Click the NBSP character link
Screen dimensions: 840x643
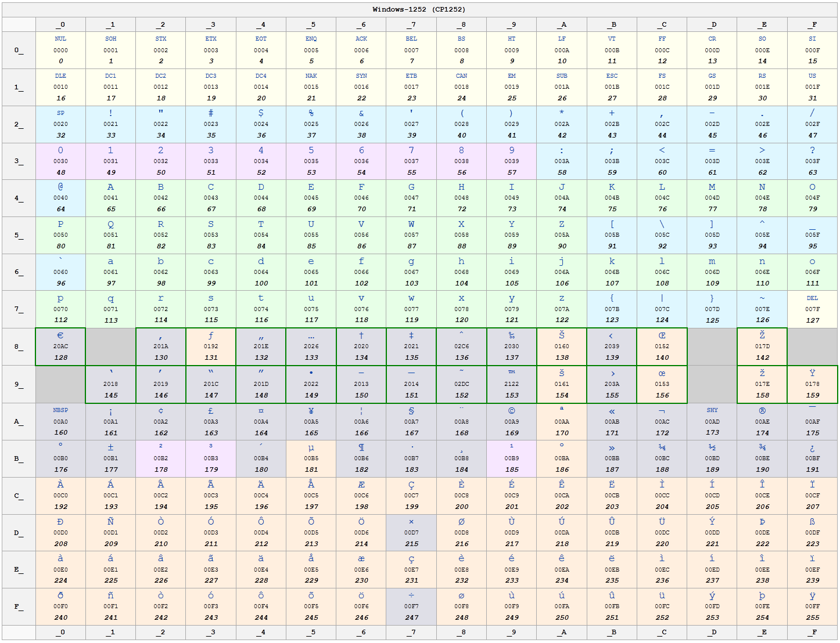click(60, 410)
